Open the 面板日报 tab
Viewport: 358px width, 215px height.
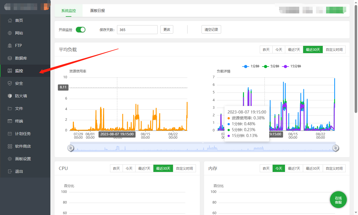pos(97,11)
